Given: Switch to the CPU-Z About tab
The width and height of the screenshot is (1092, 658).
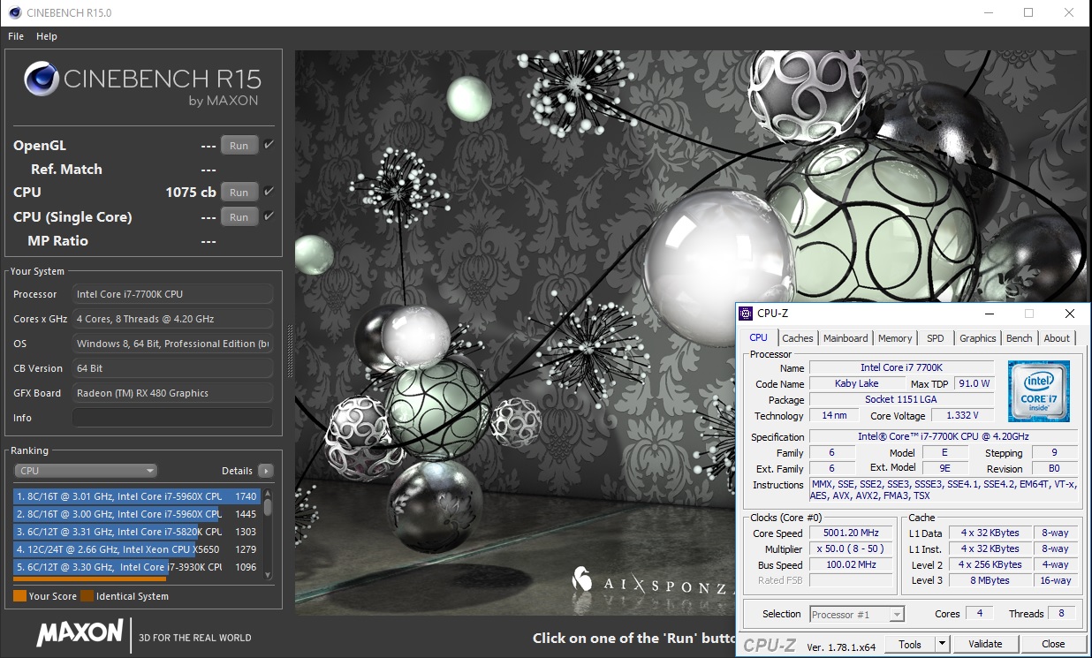Looking at the screenshot, I should click(1057, 338).
